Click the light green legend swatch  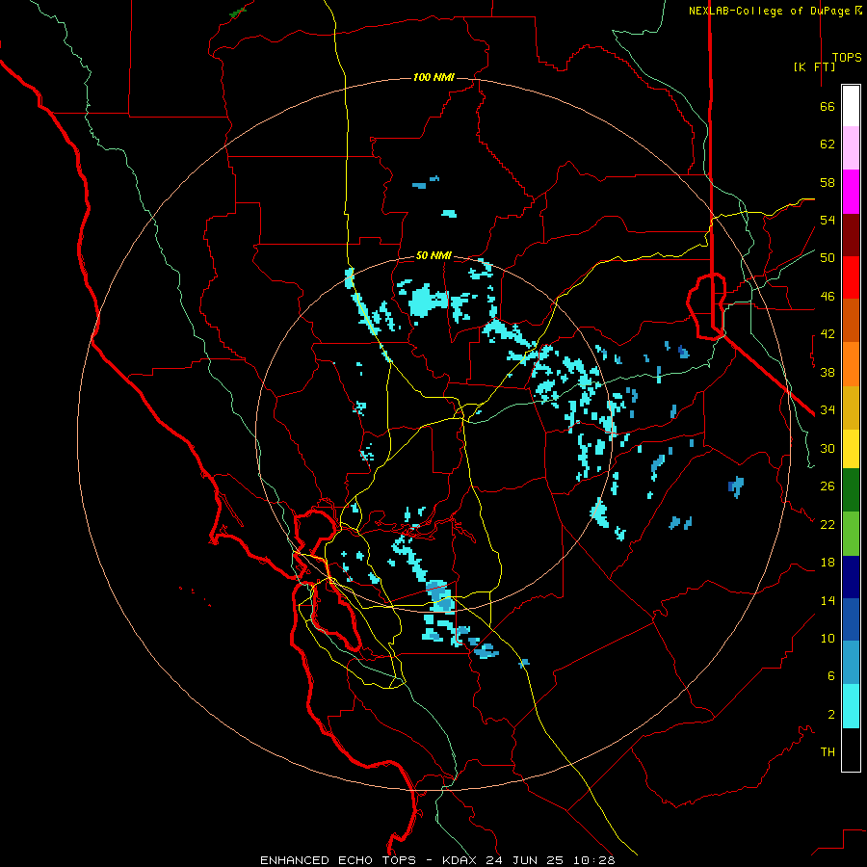pos(851,534)
